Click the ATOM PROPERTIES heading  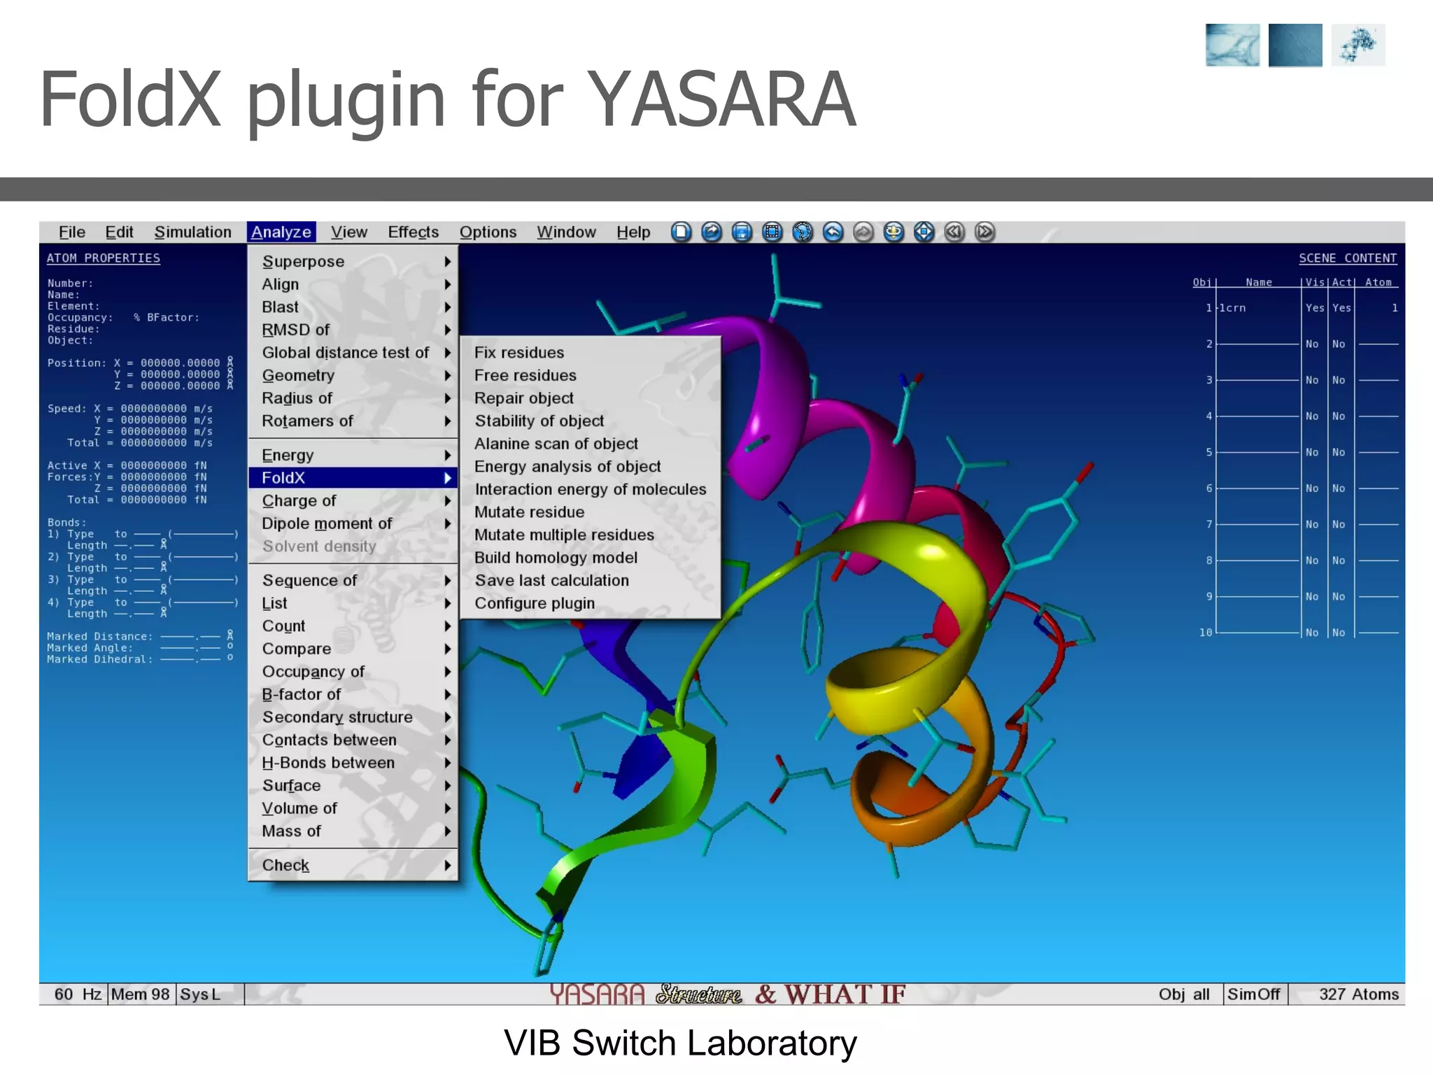pos(104,258)
